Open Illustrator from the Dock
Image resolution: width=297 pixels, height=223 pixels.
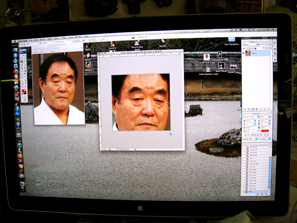20,156
